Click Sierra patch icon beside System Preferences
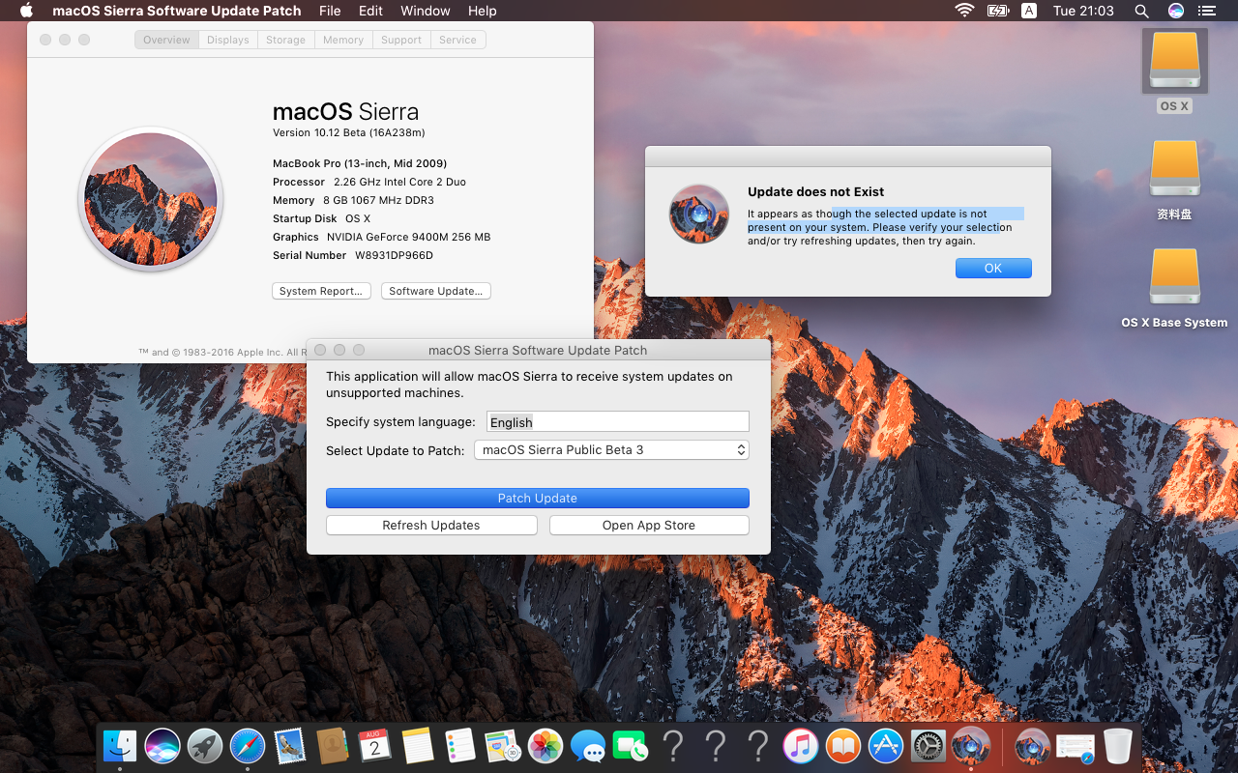The image size is (1238, 773). tap(971, 745)
